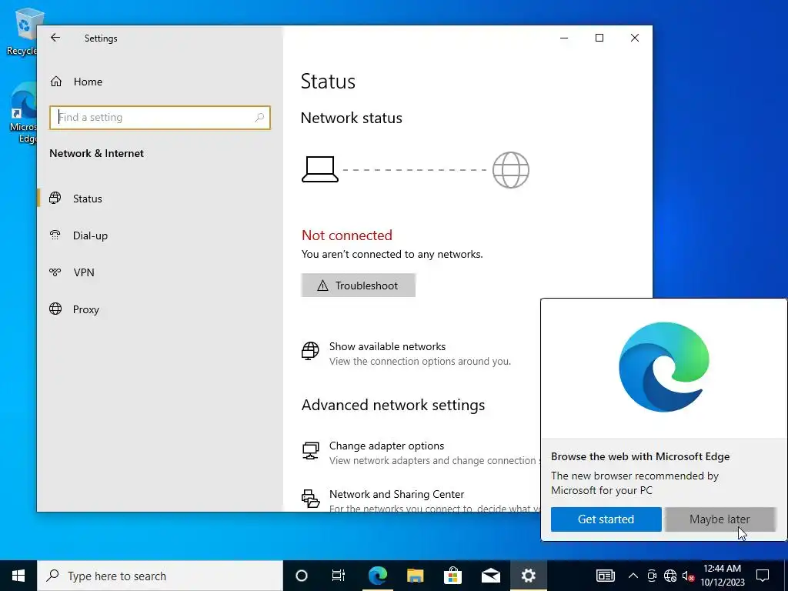Click the Proxy globe icon in sidebar
This screenshot has height=591, width=788.
coord(55,309)
